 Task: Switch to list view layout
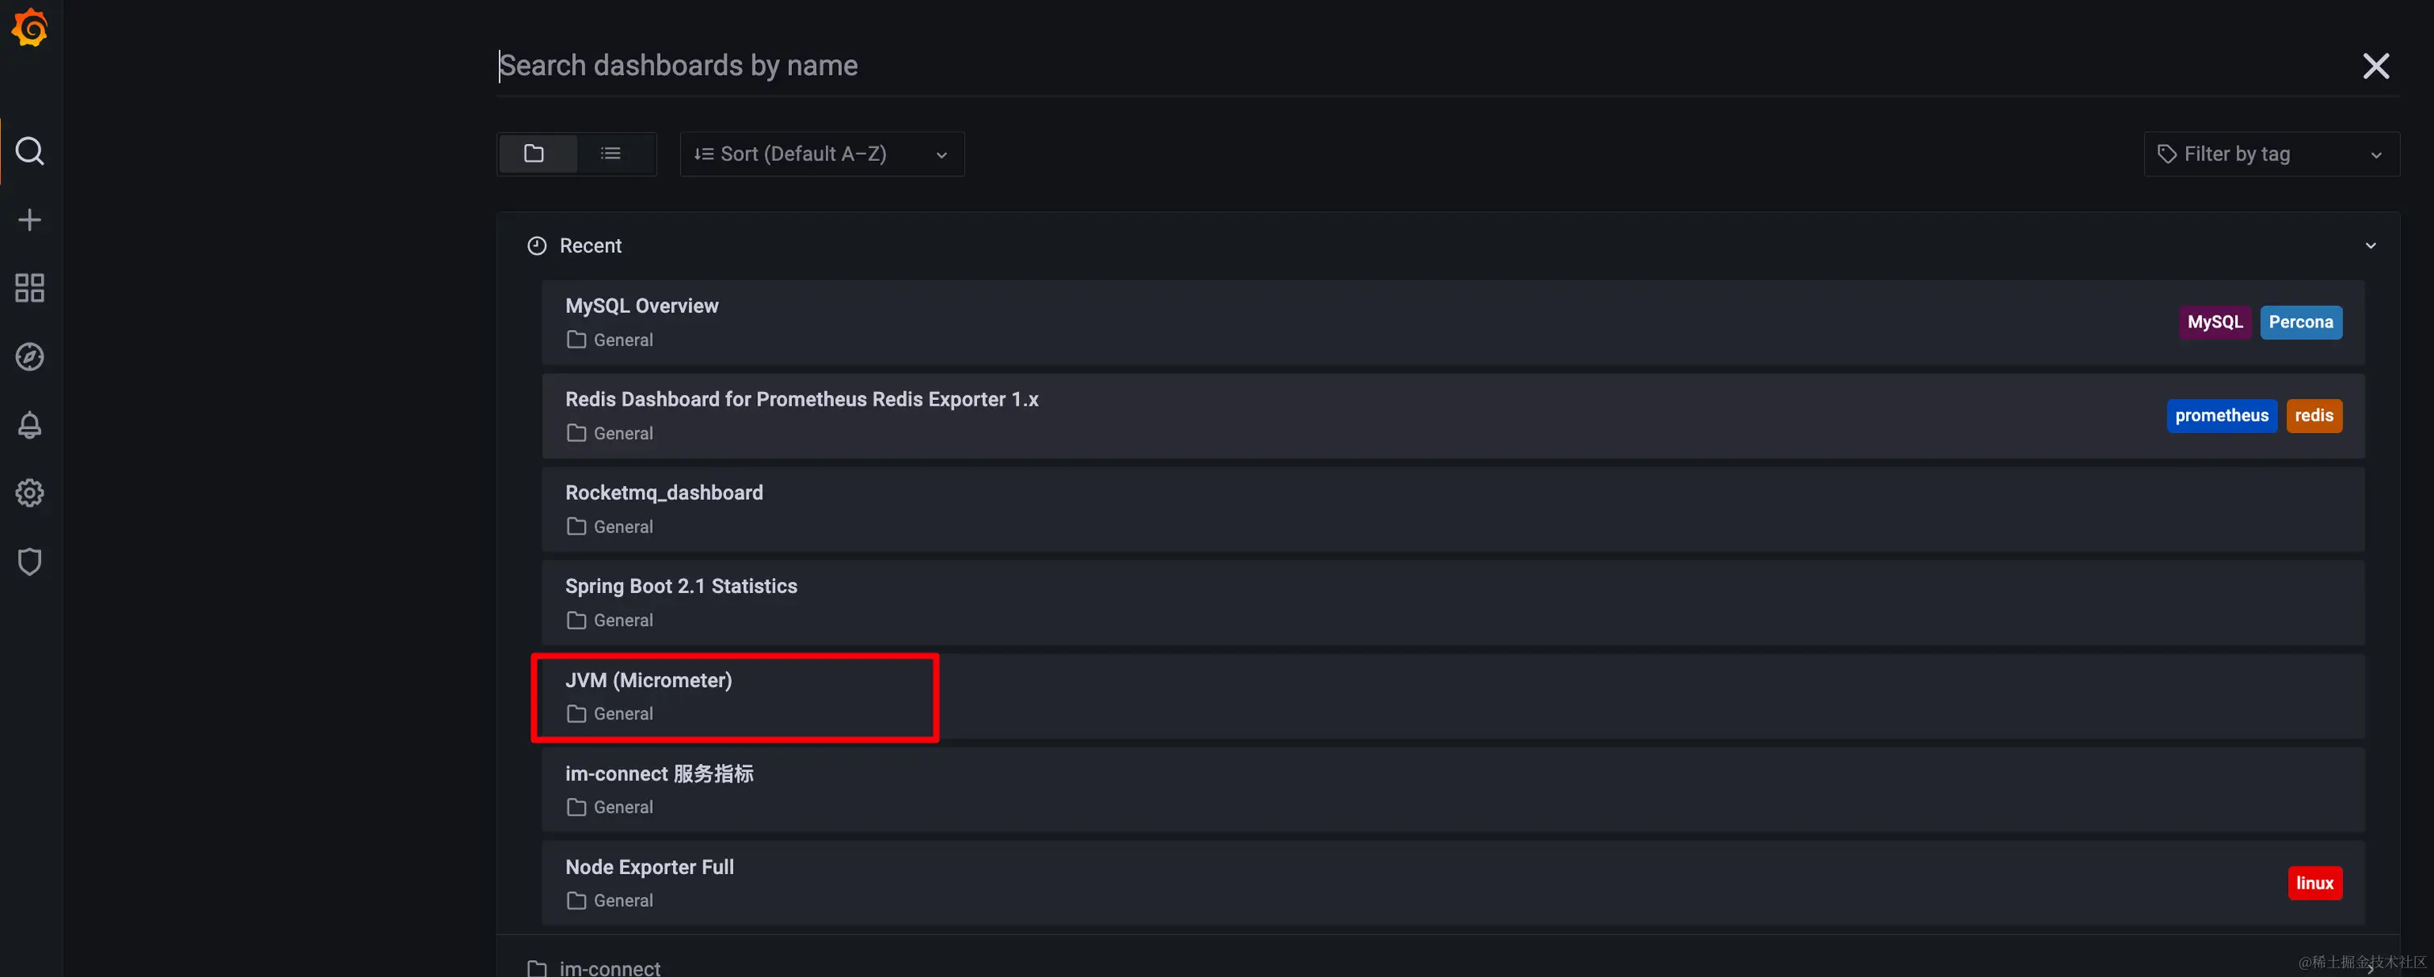pyautogui.click(x=612, y=154)
